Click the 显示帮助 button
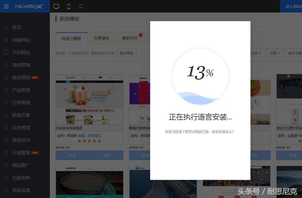The width and height of the screenshot is (302, 198). (126, 53)
